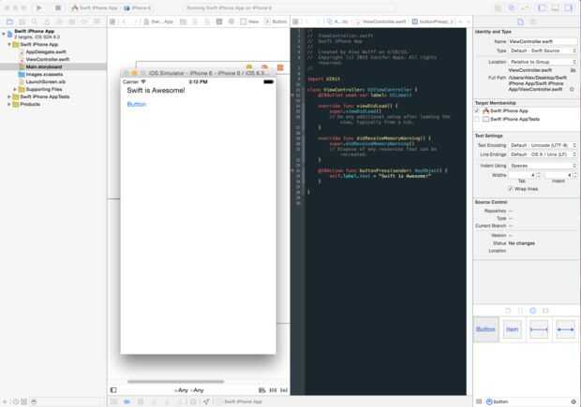The image size is (581, 407).
Task: Open the Swift iPhone App scheme selector
Action: pos(95,7)
